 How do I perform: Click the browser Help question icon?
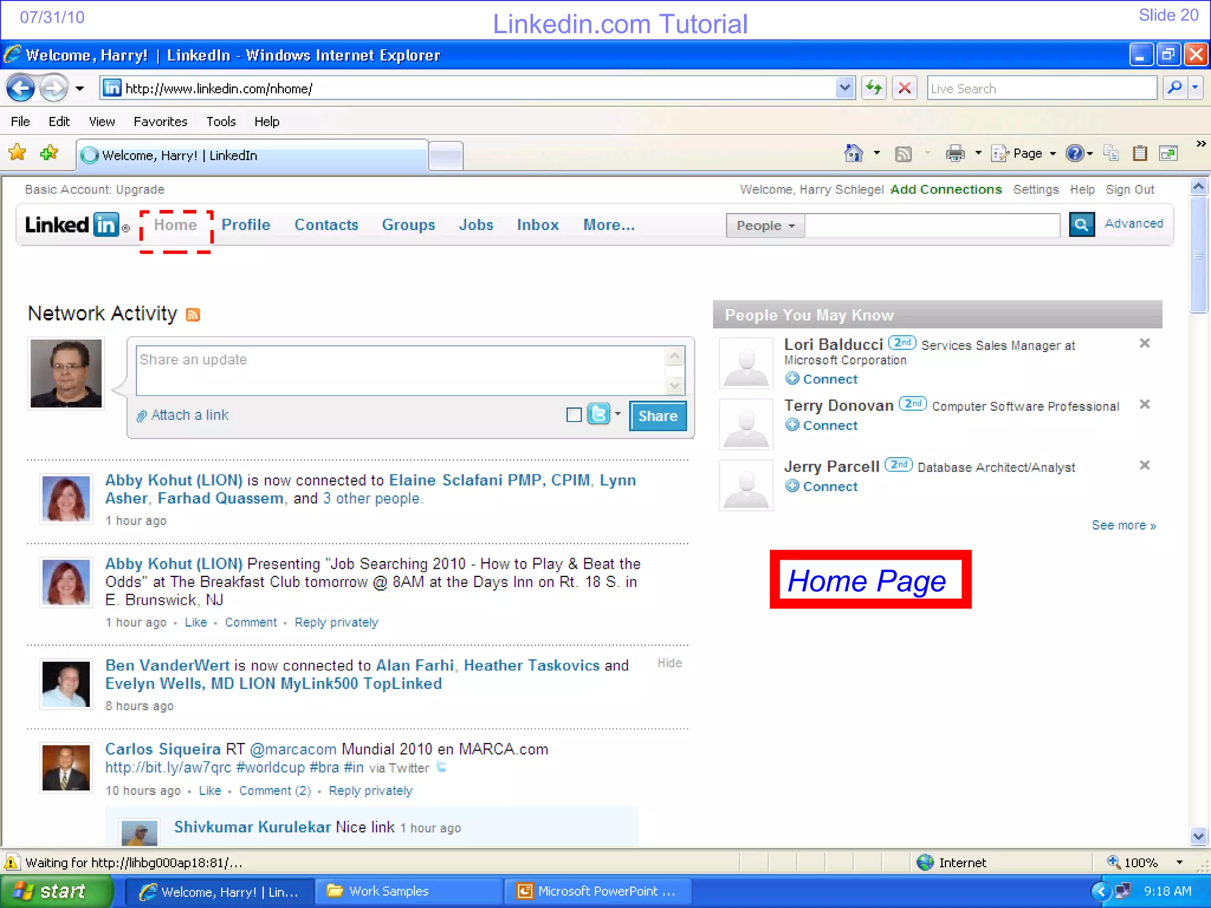[x=1074, y=154]
